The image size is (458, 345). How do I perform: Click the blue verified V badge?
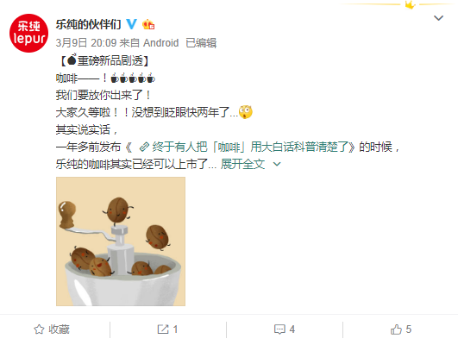click(x=132, y=24)
